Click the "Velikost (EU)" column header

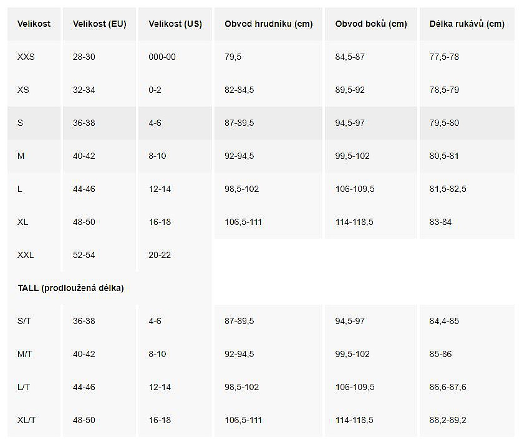coord(99,24)
